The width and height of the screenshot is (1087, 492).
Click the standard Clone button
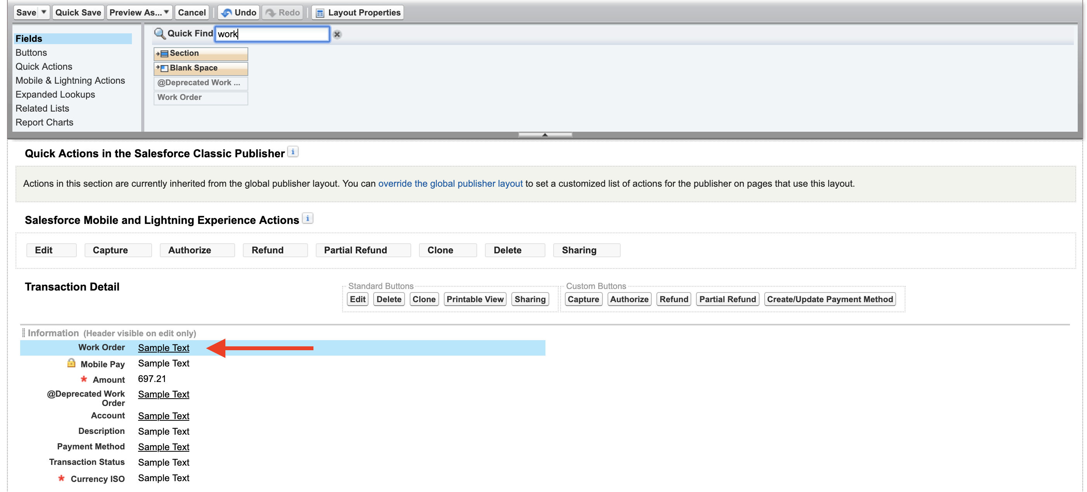(x=424, y=299)
